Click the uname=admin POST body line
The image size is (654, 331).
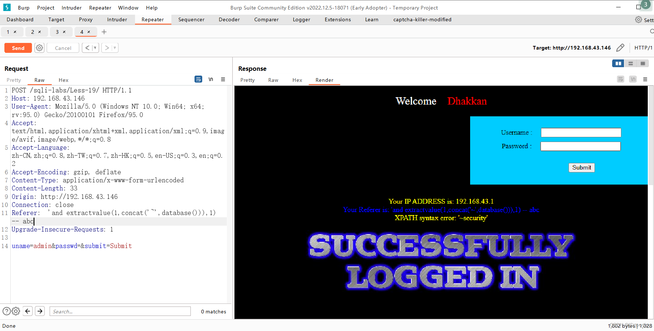pos(72,246)
